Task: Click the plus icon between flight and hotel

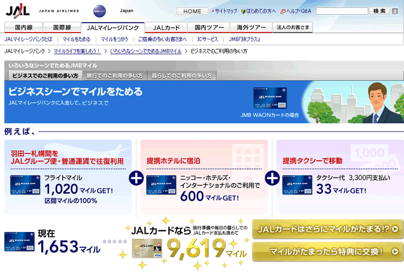Action: (136, 178)
